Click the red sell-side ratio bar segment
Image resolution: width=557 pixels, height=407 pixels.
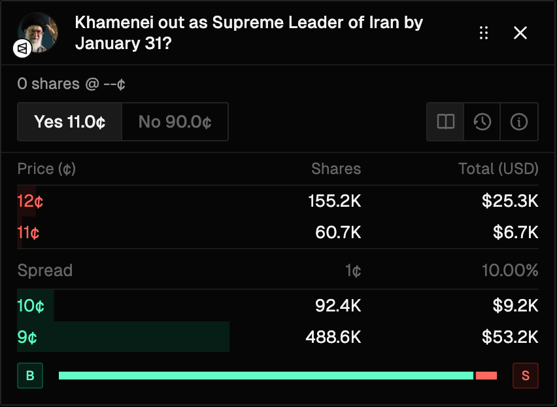pos(486,376)
